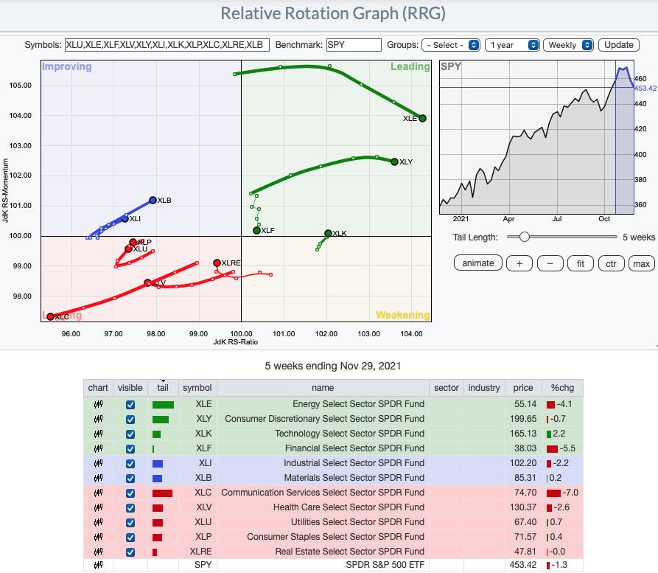Open the 1 year period dropdown
The image size is (658, 573).
pos(512,45)
